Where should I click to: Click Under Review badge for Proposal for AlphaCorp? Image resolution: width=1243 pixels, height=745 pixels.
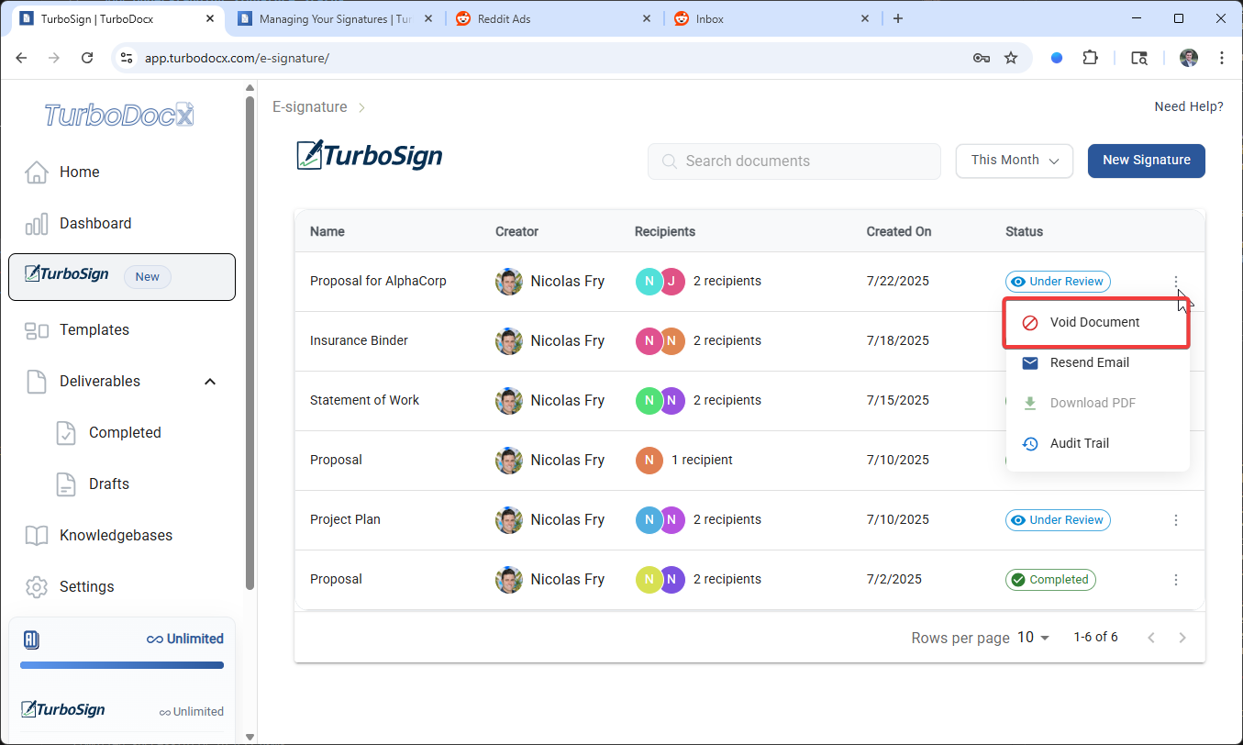[1058, 282]
